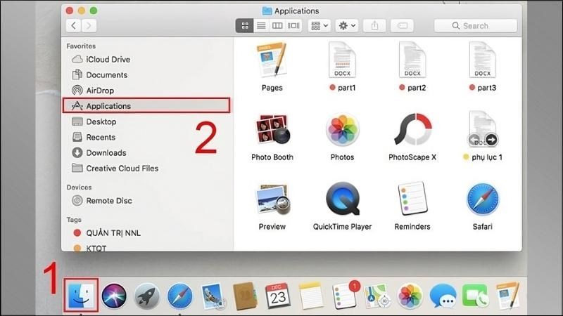Launch Launchpad from the Dock
The width and height of the screenshot is (563, 316).
click(x=146, y=296)
